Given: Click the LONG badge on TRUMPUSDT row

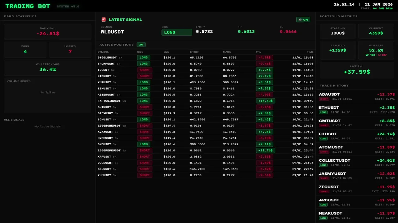Looking at the screenshot, I should (144, 64).
